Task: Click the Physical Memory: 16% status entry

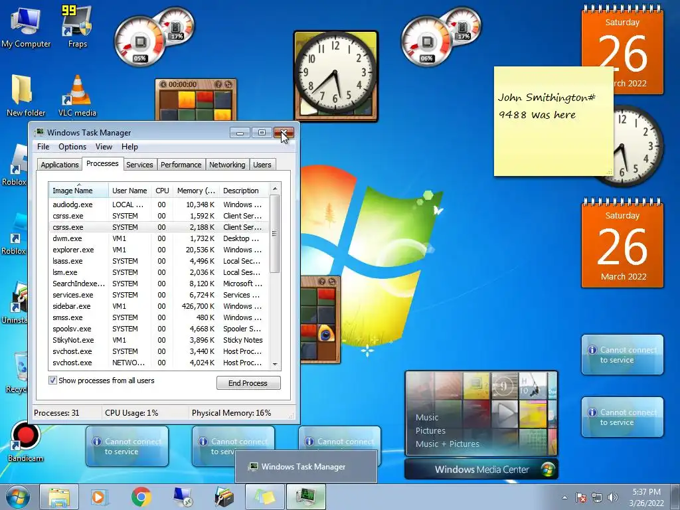Action: coord(231,413)
